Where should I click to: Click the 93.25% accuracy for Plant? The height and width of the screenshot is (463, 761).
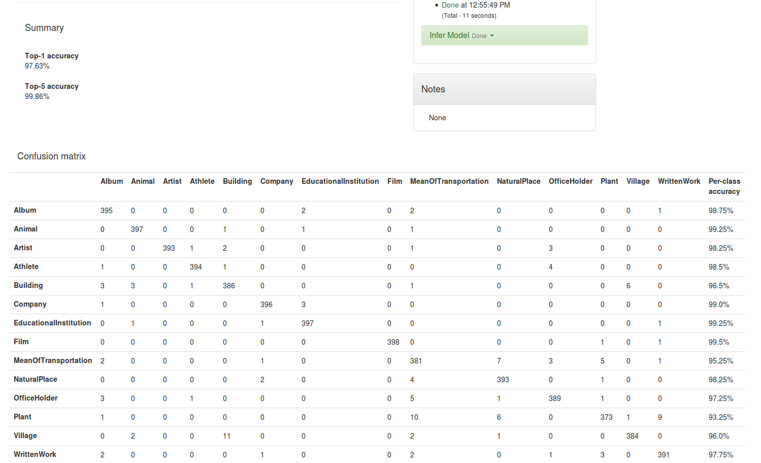[x=721, y=417]
